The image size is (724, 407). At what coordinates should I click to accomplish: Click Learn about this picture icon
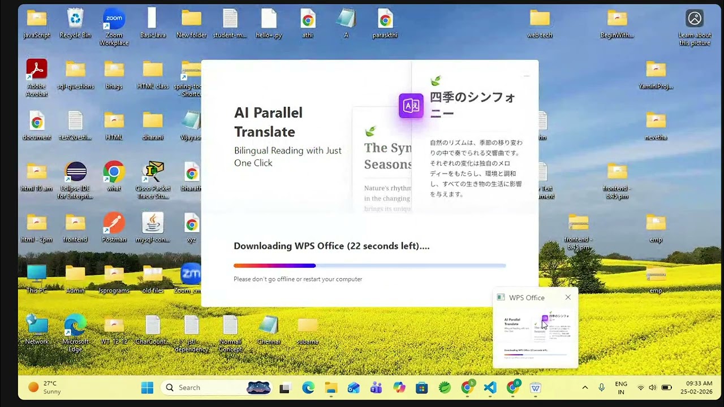click(695, 27)
